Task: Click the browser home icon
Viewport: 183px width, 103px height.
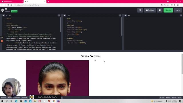Action: pyautogui.click(x=11, y=5)
